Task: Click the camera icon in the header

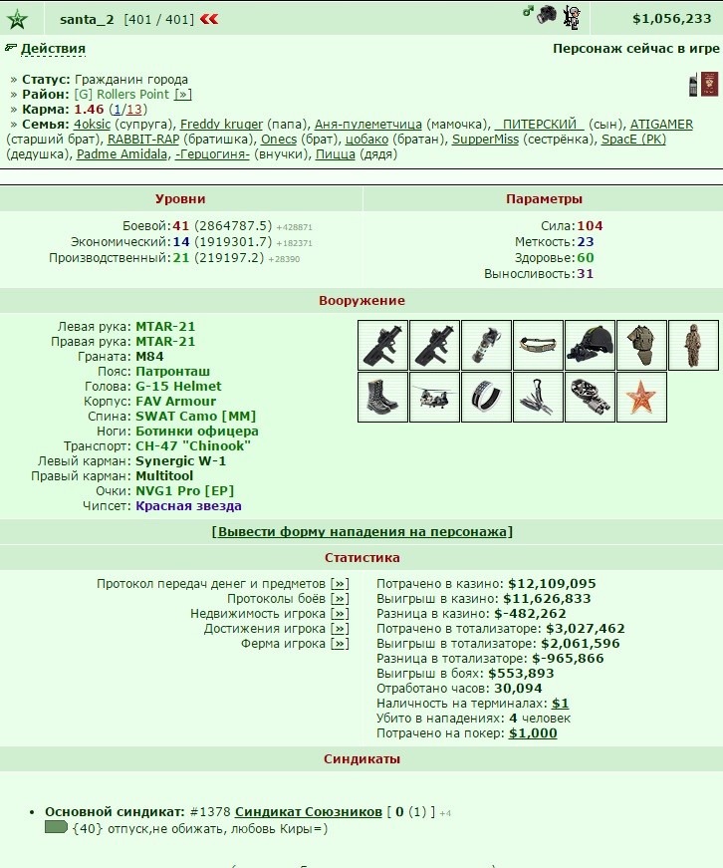Action: point(547,14)
